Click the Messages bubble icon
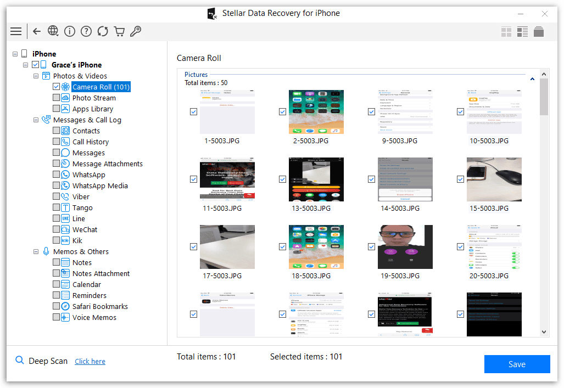The image size is (564, 388). pyautogui.click(x=65, y=153)
